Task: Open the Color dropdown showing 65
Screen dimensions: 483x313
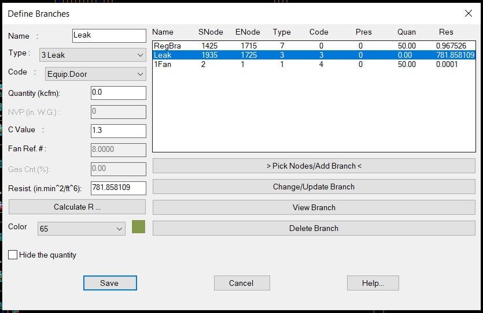Action: pos(82,229)
